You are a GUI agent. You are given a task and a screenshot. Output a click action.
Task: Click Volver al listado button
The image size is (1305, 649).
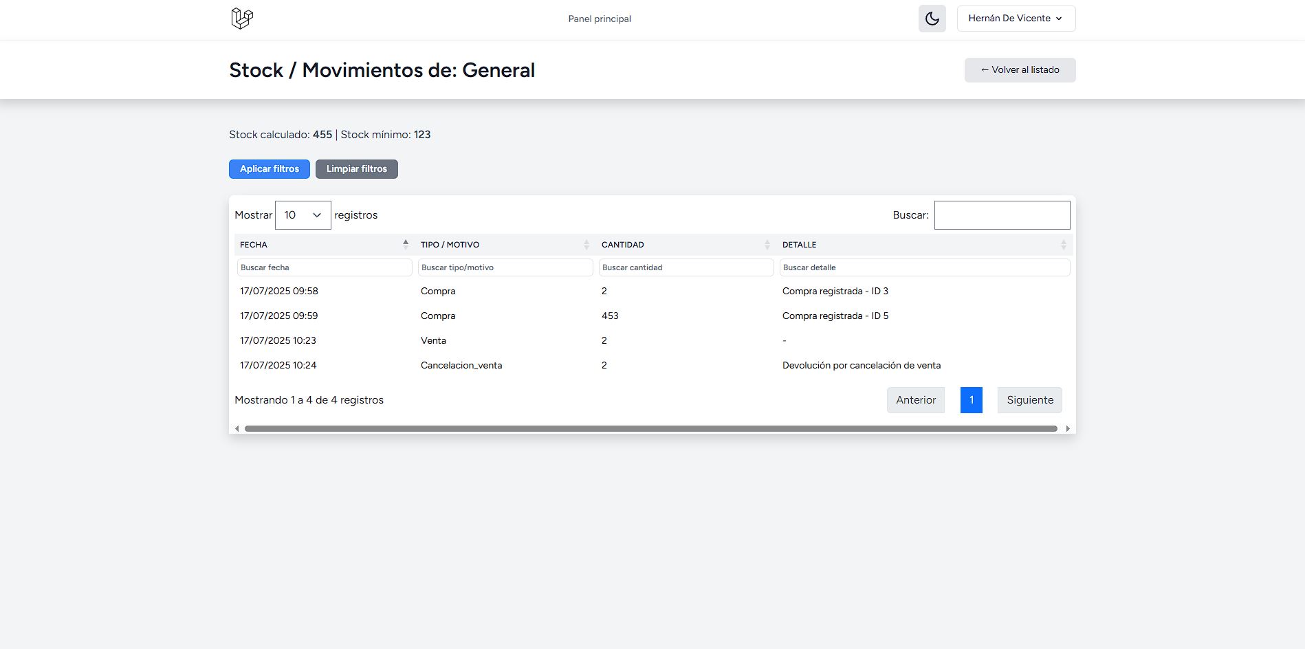1020,70
